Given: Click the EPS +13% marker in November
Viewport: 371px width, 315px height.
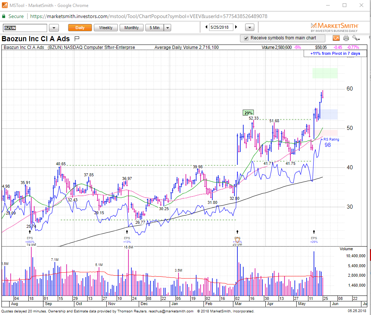Looking at the screenshot, I should tap(127, 240).
